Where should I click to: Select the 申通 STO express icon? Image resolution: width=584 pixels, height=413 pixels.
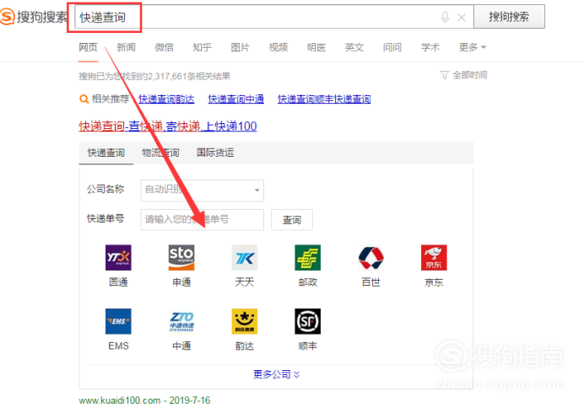pyautogui.click(x=181, y=257)
